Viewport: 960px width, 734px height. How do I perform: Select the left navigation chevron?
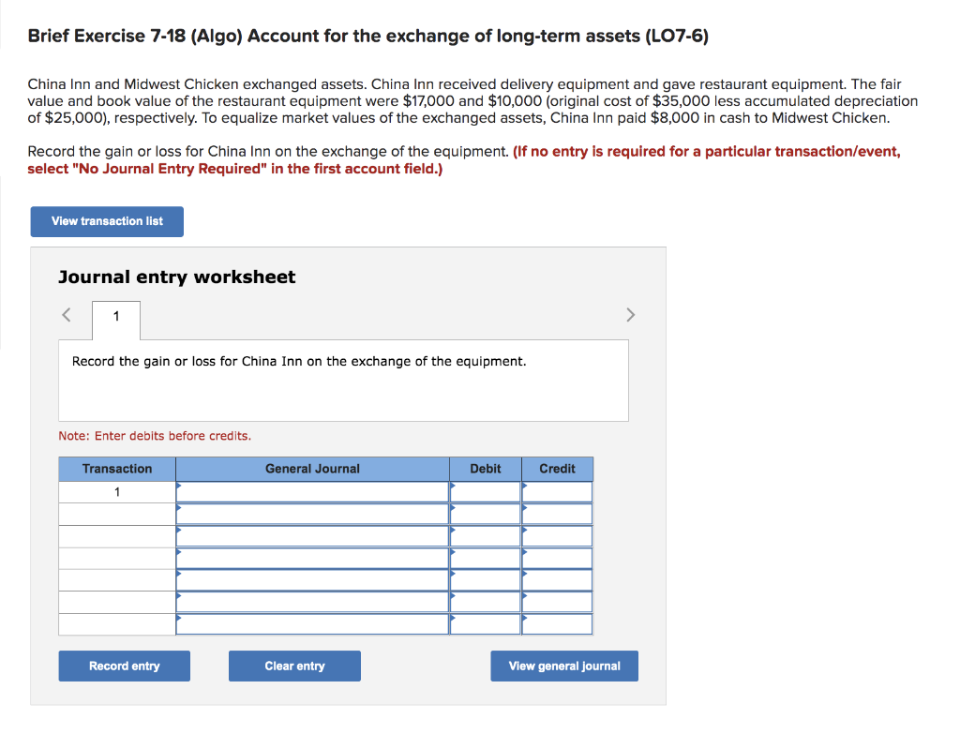pos(67,315)
